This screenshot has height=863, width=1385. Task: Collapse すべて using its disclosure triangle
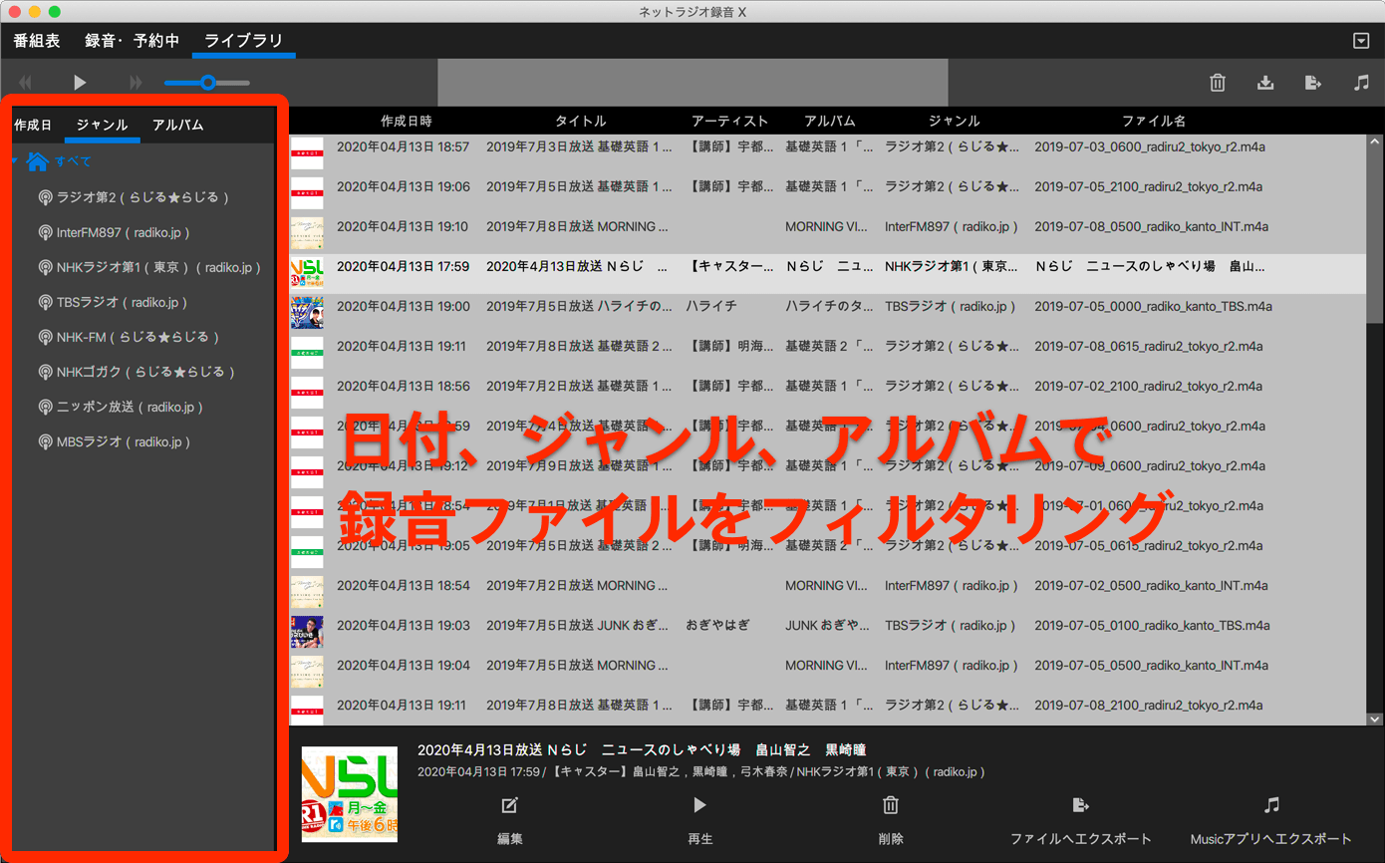[x=13, y=158]
